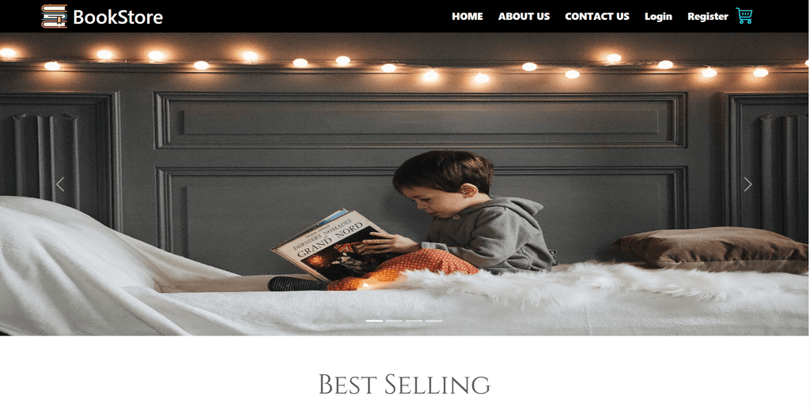The image size is (810, 413).
Task: Click the Login link
Action: pyautogui.click(x=658, y=17)
